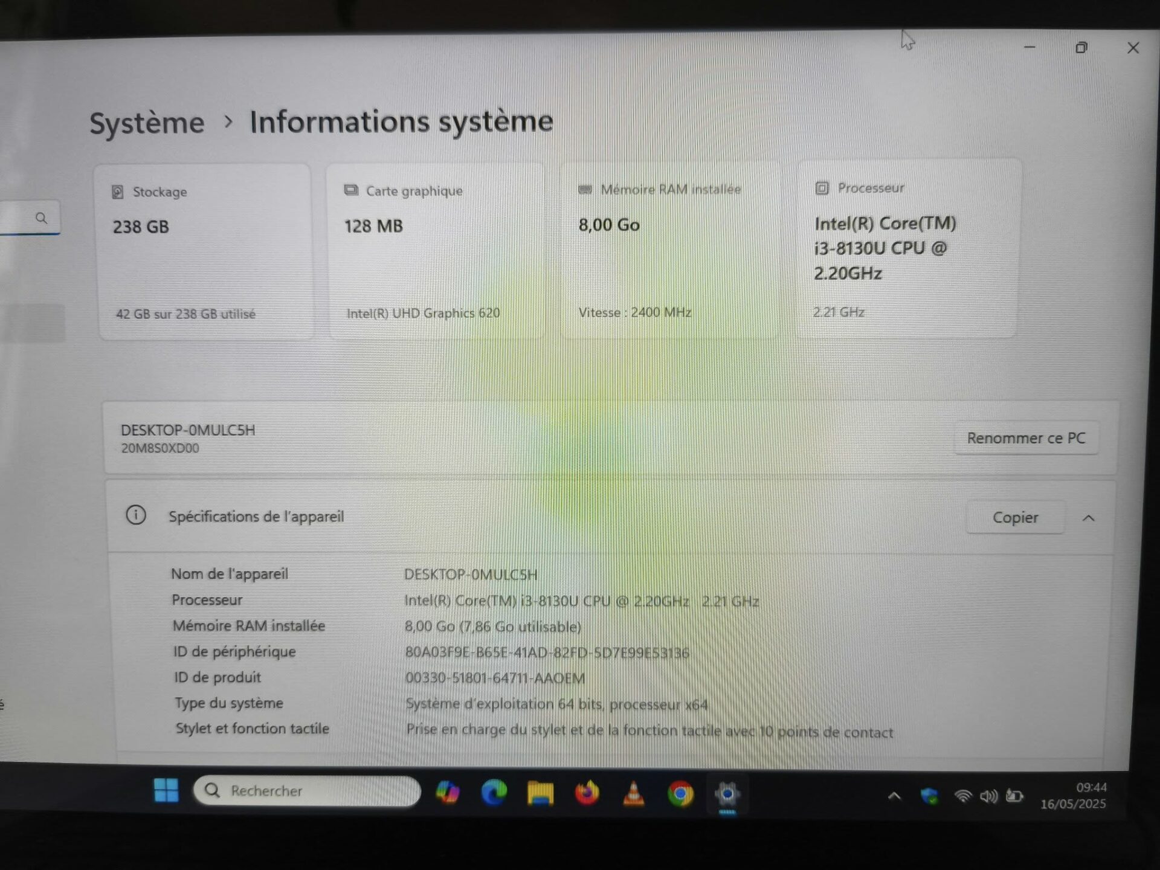Launch Firefox from the taskbar
The image size is (1160, 870).
tap(587, 793)
